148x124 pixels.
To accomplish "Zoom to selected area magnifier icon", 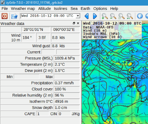I will click(121, 16).
